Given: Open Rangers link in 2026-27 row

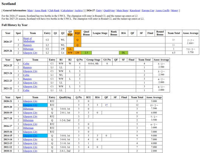Looking at the screenshot, I should click(x=28, y=45).
